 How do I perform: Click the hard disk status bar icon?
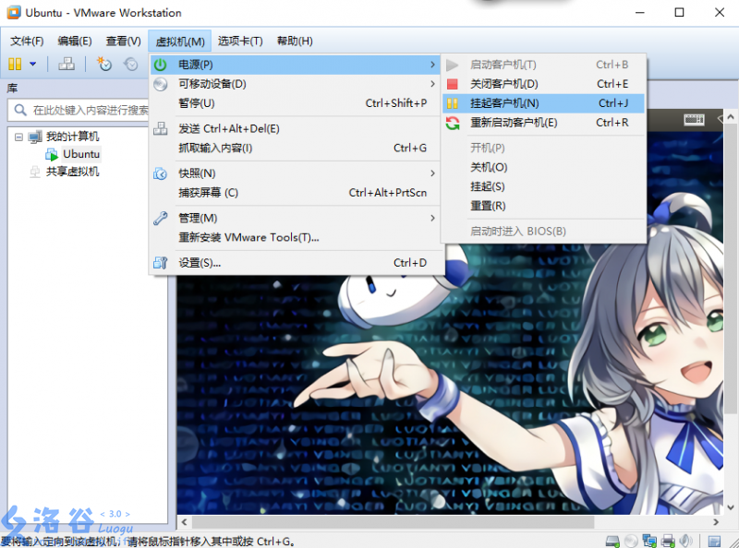(x=612, y=541)
